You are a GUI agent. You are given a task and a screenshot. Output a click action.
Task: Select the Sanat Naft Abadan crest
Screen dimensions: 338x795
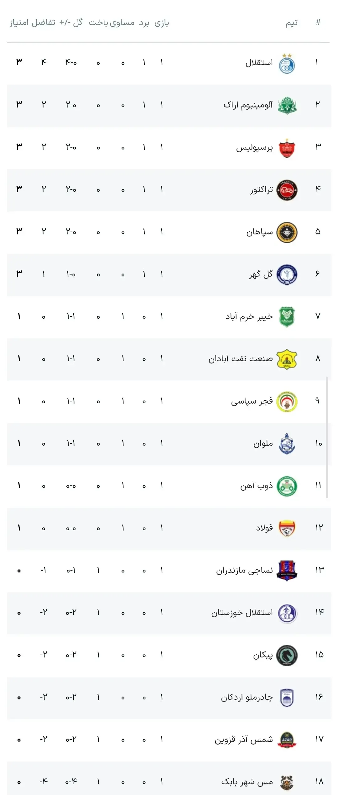pyautogui.click(x=287, y=359)
